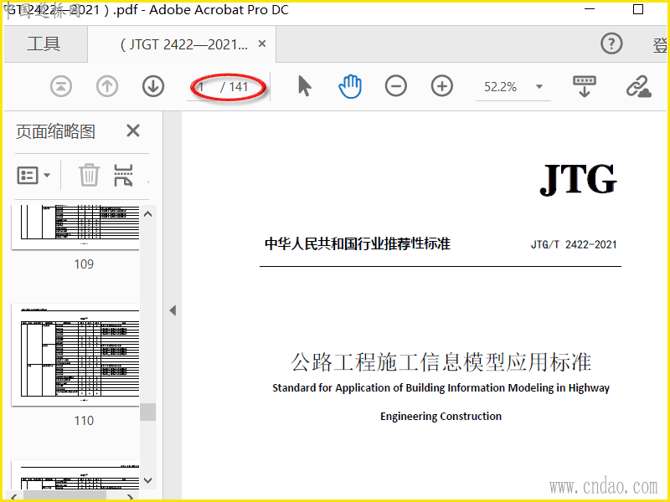Click the insert pages icon in thumbnails panel
670x502 pixels.
tap(123, 175)
